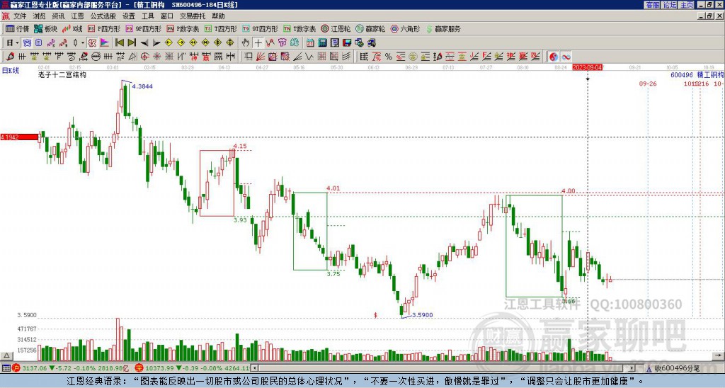Click the 行情 toolbar button
The image size is (725, 388).
18,28
